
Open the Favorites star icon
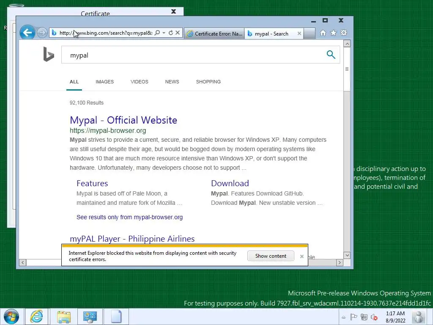[333, 33]
